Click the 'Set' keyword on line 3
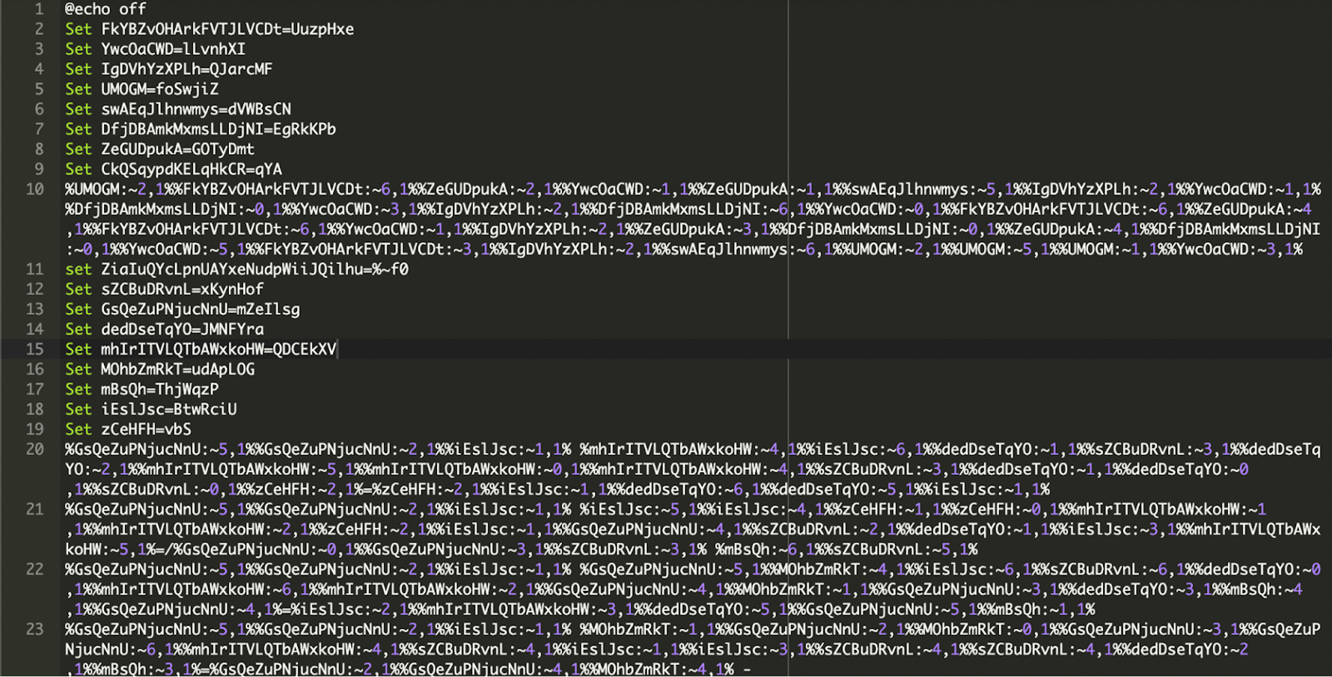The image size is (1332, 677). point(78,49)
